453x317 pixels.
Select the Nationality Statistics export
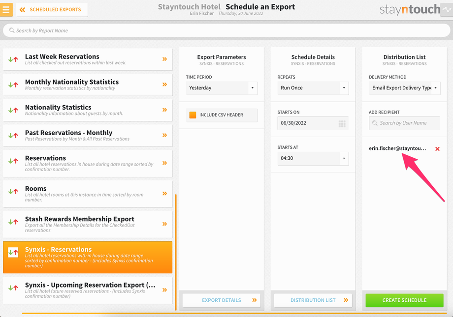(x=88, y=110)
